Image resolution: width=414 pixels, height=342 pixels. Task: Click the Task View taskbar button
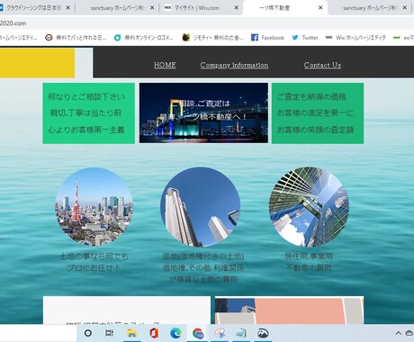pyautogui.click(x=110, y=333)
